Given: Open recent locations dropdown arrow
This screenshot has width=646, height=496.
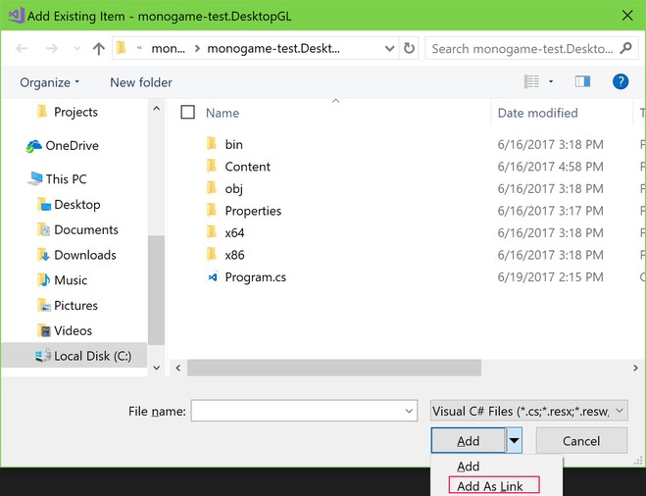Looking at the screenshot, I should [76, 49].
